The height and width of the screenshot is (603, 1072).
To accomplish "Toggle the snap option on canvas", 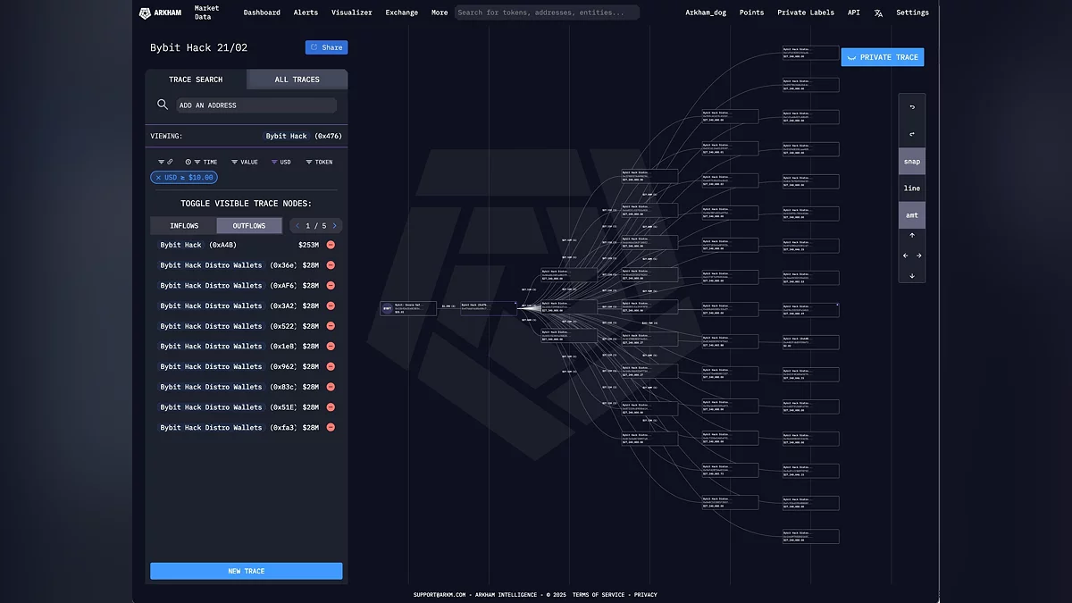I will (x=912, y=162).
